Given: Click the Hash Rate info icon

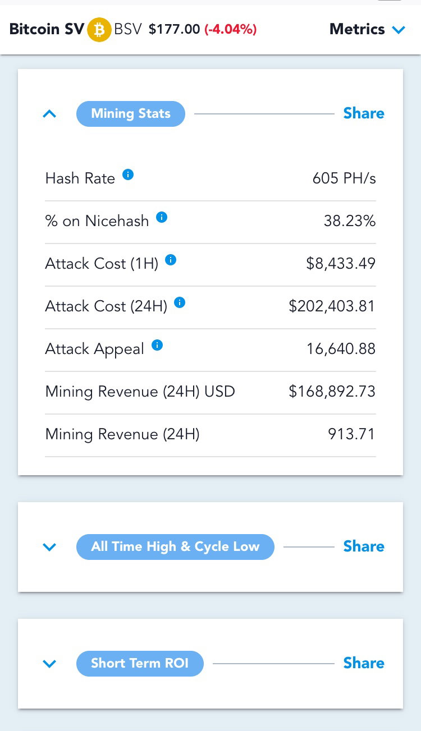Looking at the screenshot, I should tap(128, 174).
